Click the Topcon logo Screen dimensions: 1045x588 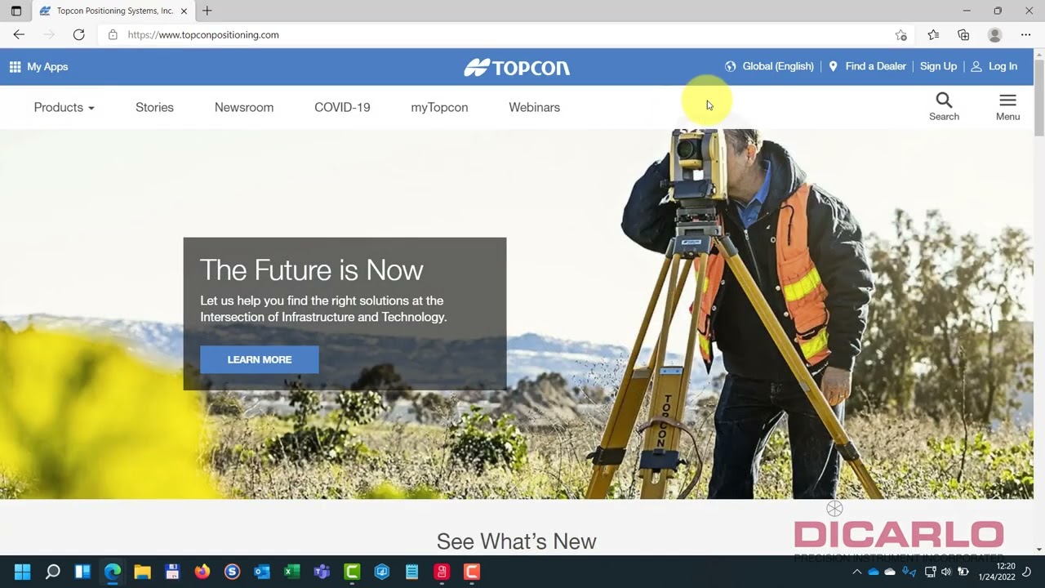click(517, 67)
